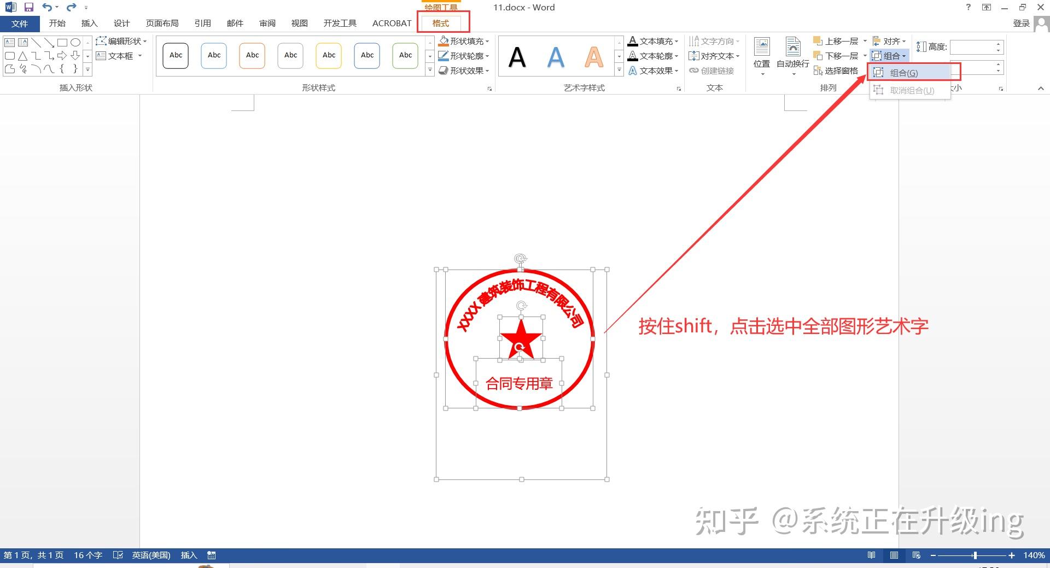Viewport: 1050px width, 568px height.
Task: Switch to the 页面布局 Page Layout tab
Action: 162,24
